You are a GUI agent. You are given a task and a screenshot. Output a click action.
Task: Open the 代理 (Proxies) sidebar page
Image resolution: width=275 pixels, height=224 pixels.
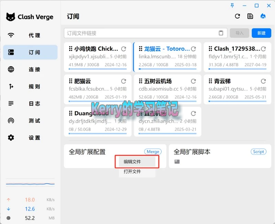coord(30,35)
